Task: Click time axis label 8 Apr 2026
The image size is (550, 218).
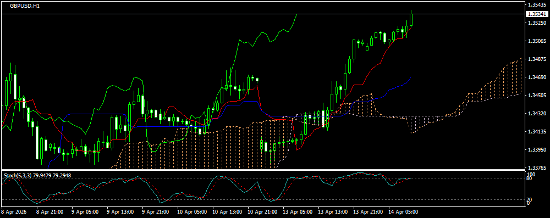Action: pos(13,212)
